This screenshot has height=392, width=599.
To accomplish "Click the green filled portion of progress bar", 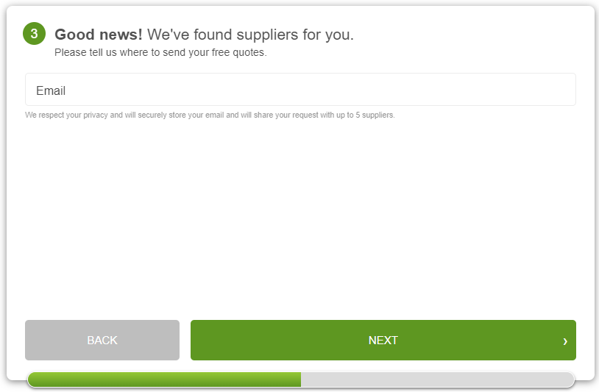I will (164, 379).
